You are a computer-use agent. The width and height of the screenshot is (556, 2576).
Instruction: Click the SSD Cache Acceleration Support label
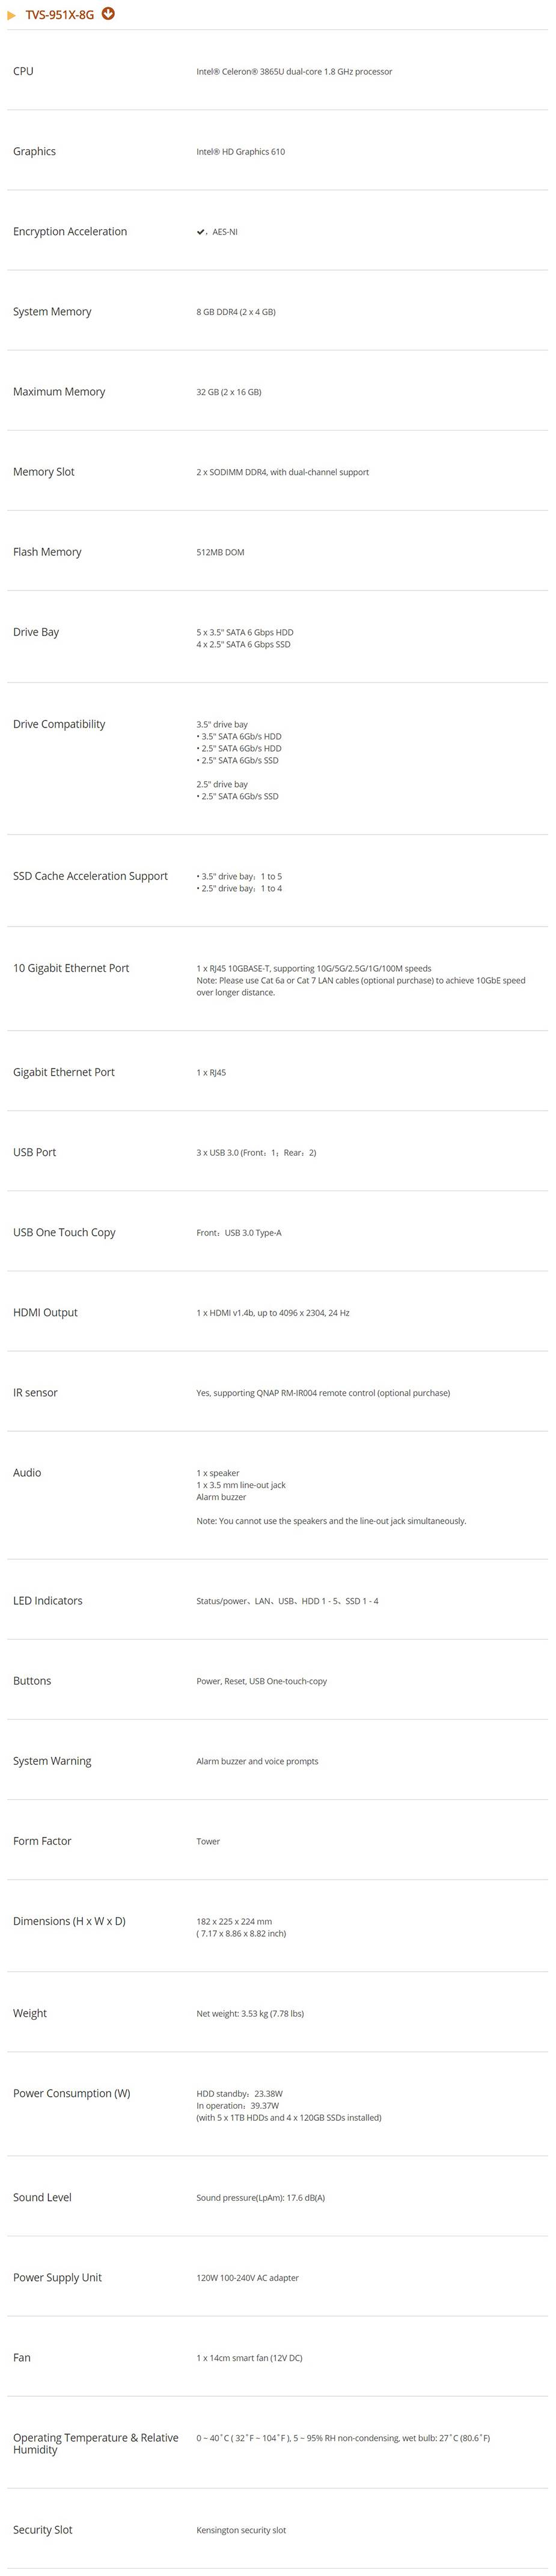tap(90, 876)
